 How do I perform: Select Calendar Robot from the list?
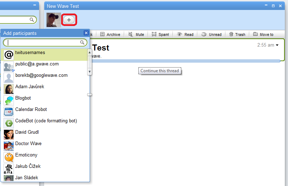44,112
